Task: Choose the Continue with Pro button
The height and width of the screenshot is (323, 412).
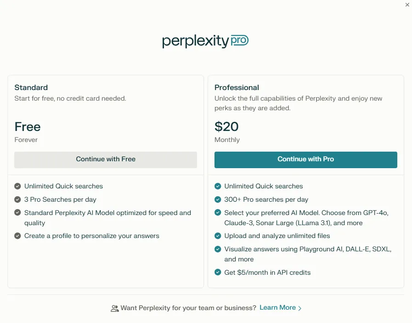Action: coord(306,159)
